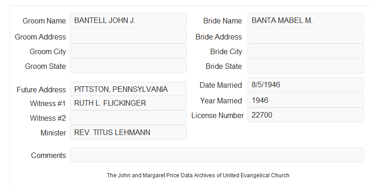Click the Groom Name field
The height and width of the screenshot is (186, 371).
128,20
